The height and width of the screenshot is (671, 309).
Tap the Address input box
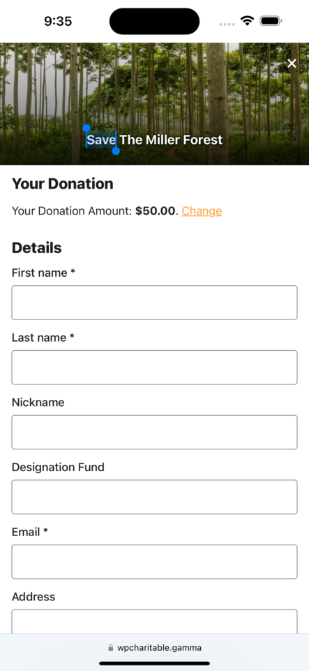(x=155, y=621)
